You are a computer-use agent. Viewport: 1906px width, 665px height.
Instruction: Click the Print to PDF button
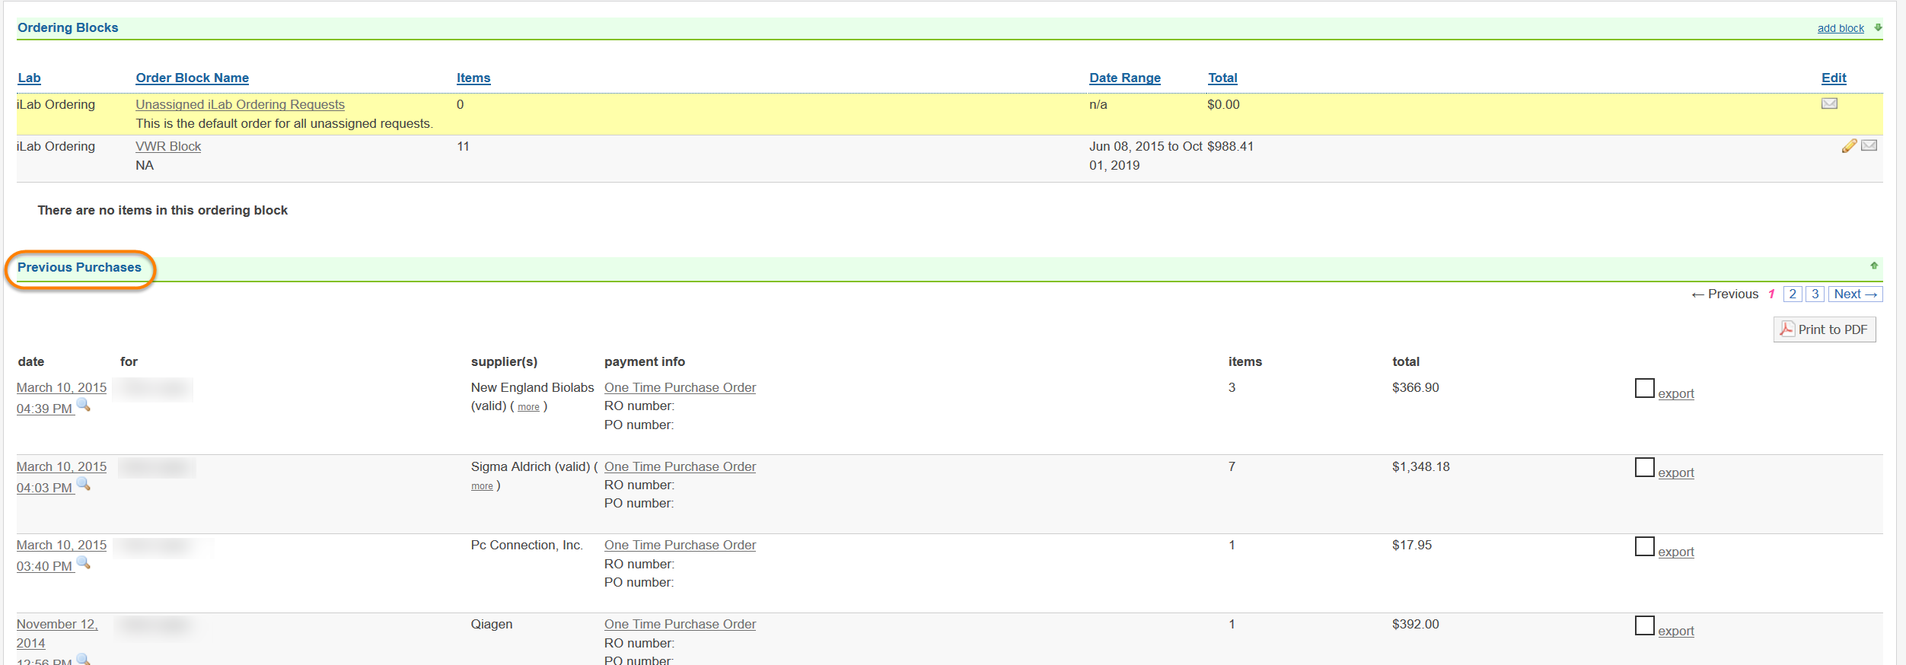tap(1825, 329)
